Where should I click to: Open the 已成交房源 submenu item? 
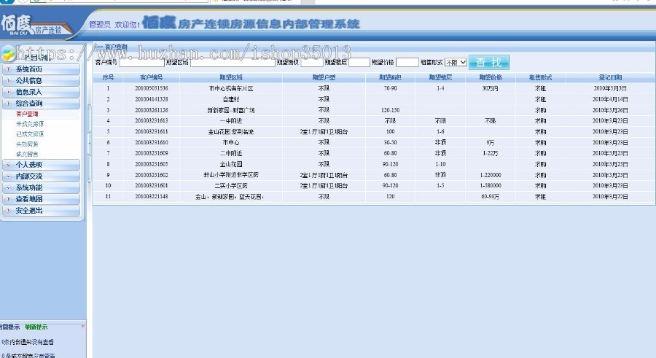tap(30, 134)
